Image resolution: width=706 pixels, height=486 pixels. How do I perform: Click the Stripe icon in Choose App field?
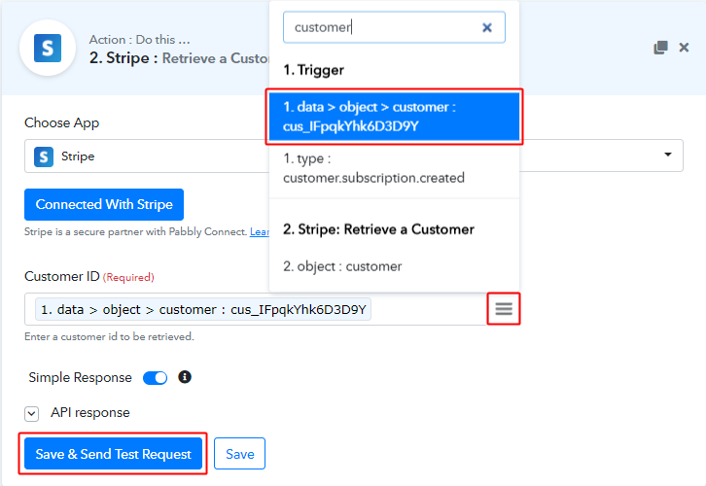(44, 156)
